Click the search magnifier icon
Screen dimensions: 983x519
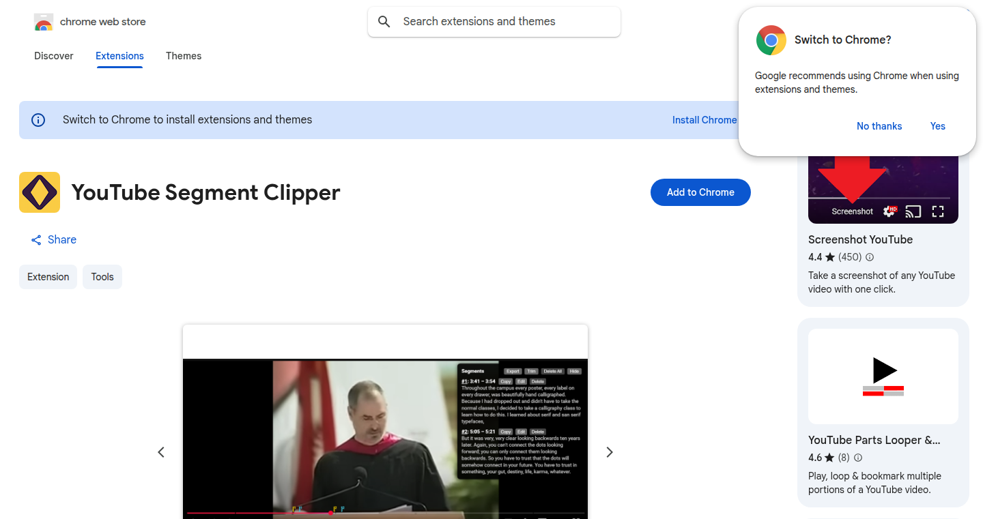tap(384, 22)
